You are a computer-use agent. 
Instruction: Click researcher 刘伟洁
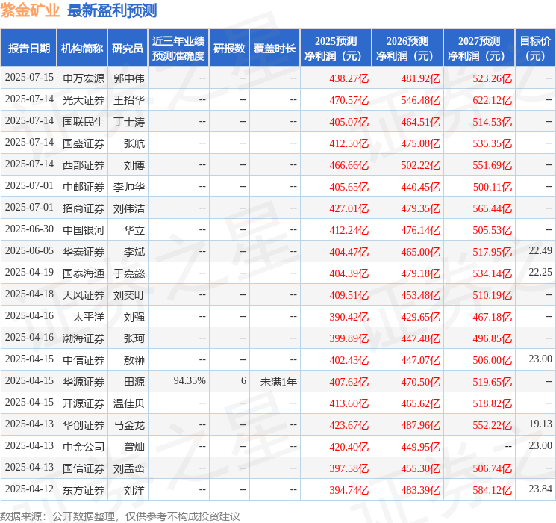[x=128, y=208]
